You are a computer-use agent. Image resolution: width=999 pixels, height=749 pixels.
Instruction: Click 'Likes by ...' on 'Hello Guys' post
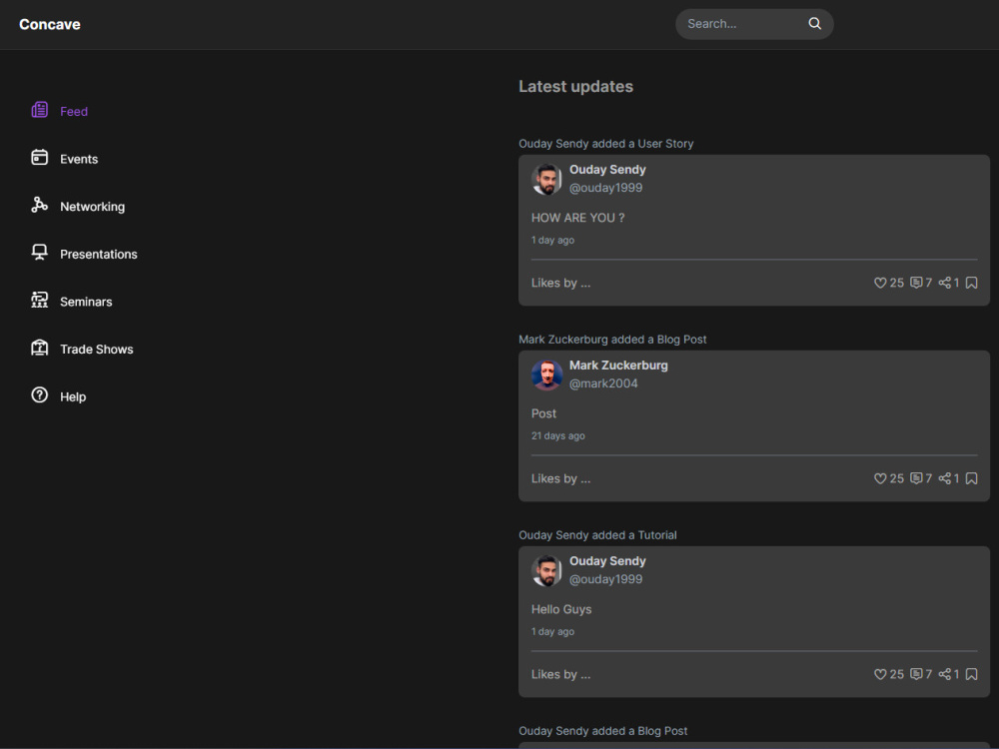pyautogui.click(x=560, y=674)
